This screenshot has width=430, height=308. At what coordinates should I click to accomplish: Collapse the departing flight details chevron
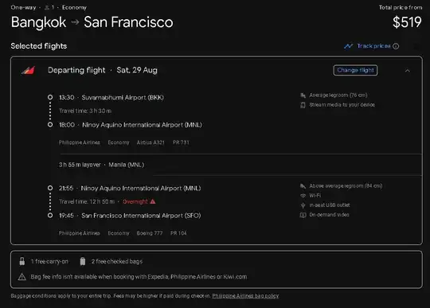coord(408,71)
